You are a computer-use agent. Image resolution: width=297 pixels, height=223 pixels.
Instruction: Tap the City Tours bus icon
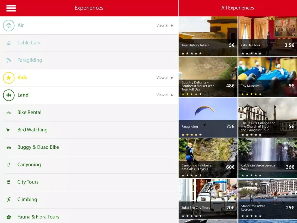9,182
